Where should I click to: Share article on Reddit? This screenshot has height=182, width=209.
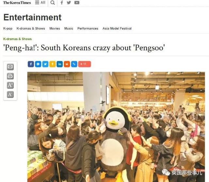pyautogui.click(x=67, y=64)
